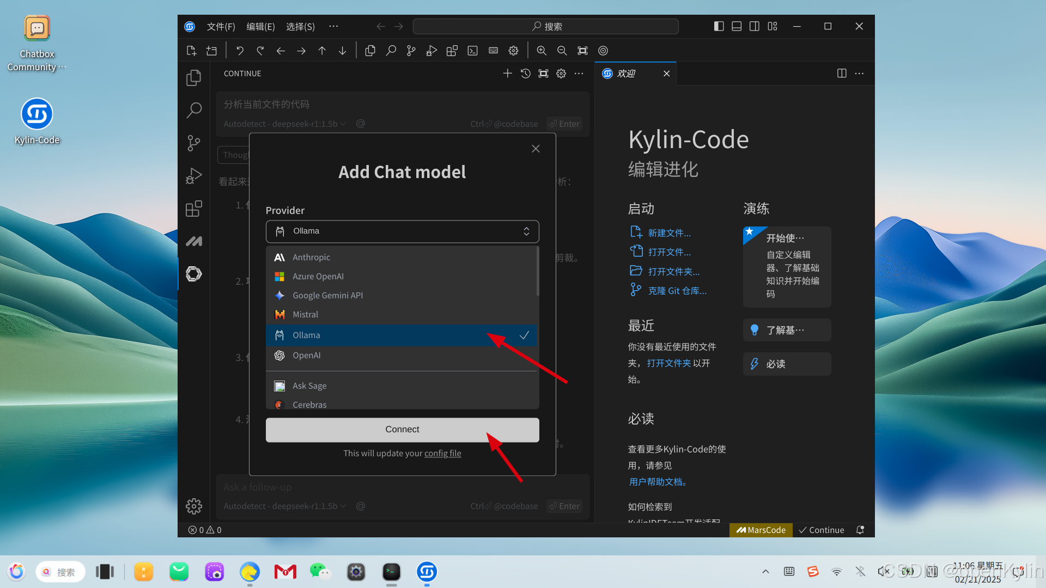Toggle bottom panel layout button
The image size is (1046, 588).
click(737, 26)
